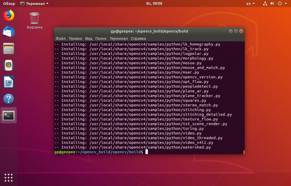Launch LibreOffice Writer from the dock
Screen dimensions: 291x186
[x=8, y=82]
